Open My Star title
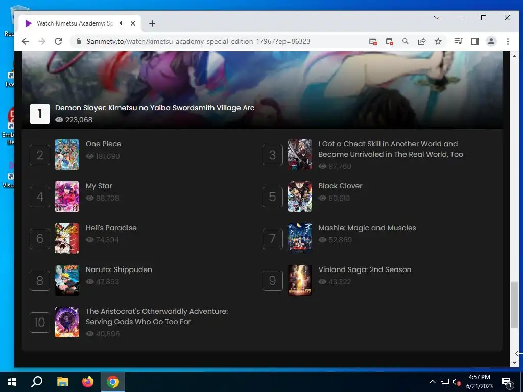 99,186
